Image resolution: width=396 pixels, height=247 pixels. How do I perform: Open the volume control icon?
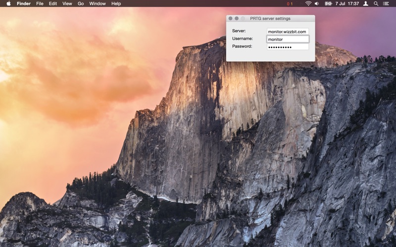coord(317,3)
